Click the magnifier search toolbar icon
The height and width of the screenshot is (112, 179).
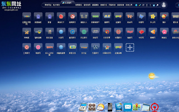click(157, 5)
